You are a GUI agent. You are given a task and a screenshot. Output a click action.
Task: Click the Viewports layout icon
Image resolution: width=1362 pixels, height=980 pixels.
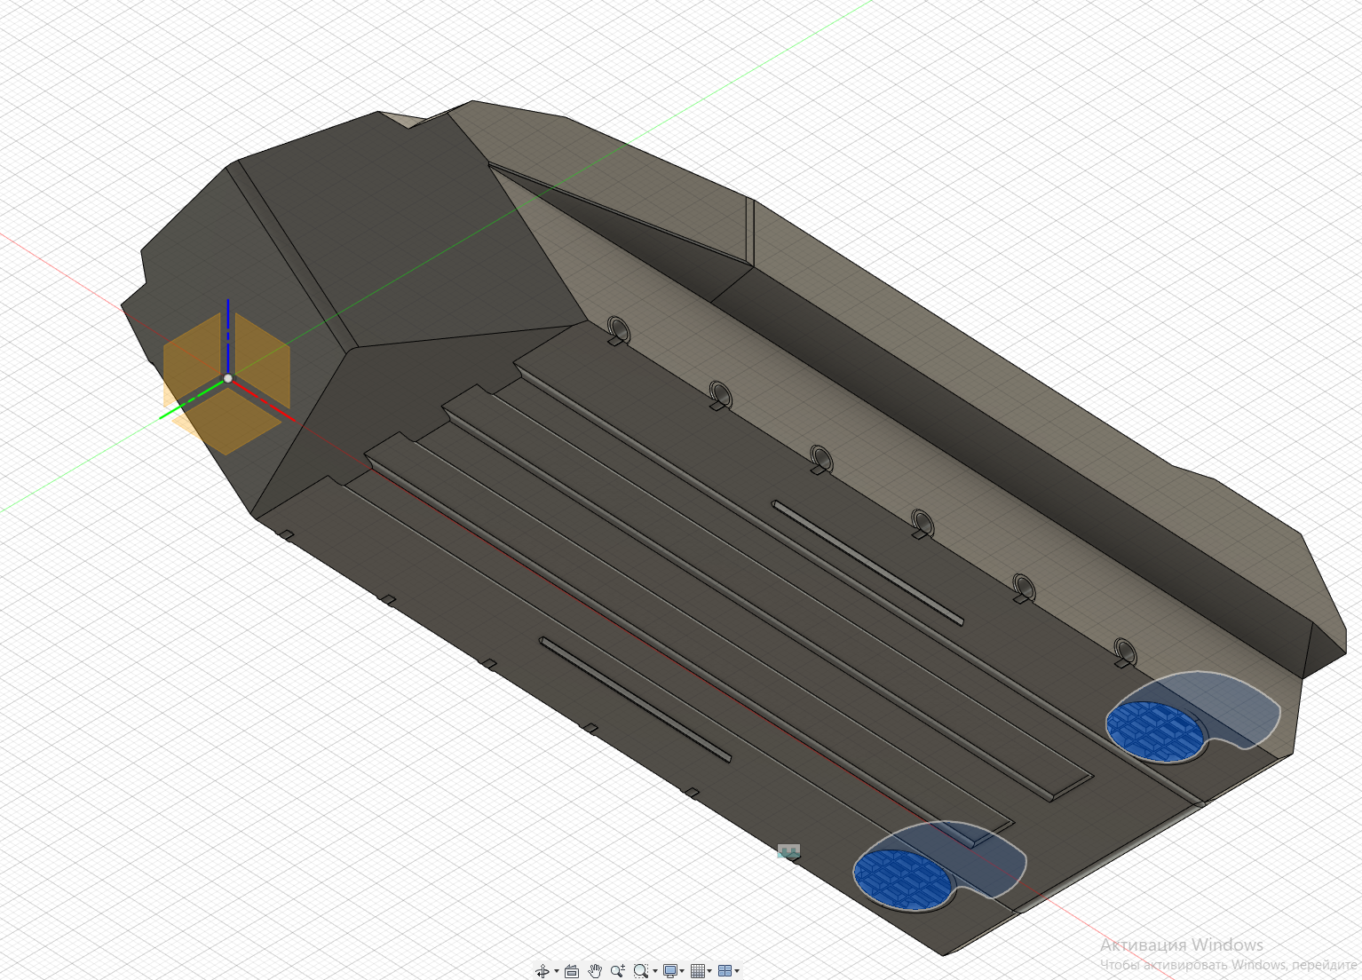pyautogui.click(x=725, y=971)
